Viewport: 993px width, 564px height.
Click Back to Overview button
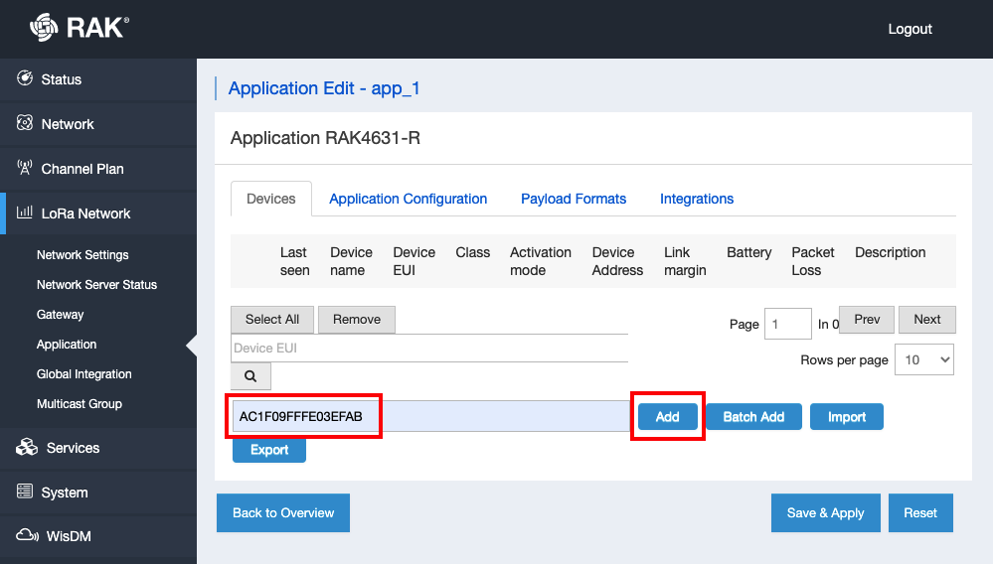[x=283, y=512]
